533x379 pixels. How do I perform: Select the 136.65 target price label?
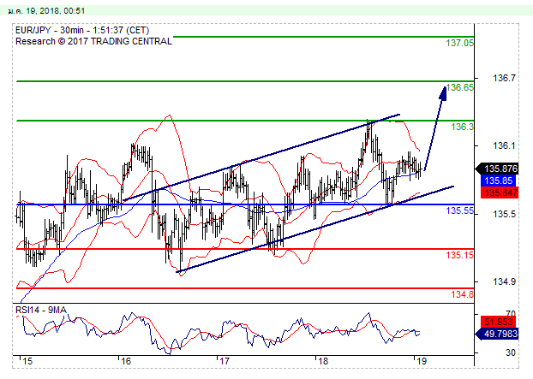(x=461, y=87)
